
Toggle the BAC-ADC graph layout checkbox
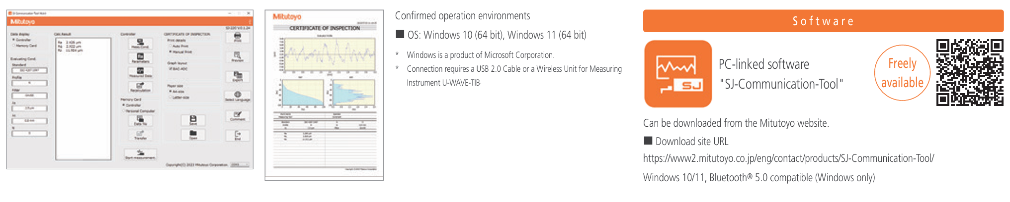[170, 69]
